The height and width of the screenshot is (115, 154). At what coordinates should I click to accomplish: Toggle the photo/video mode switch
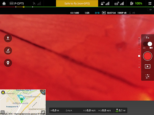coord(148,44)
